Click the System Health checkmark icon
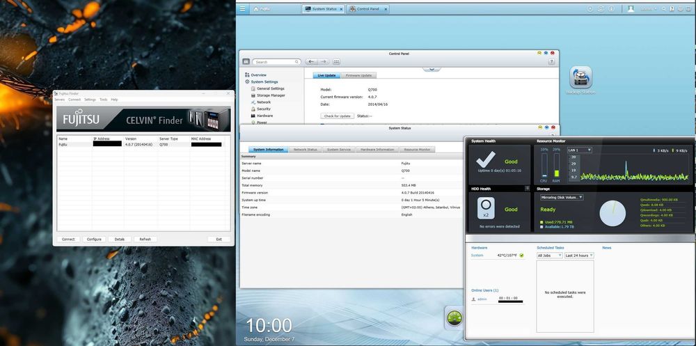This screenshot has width=696, height=346. [485, 159]
